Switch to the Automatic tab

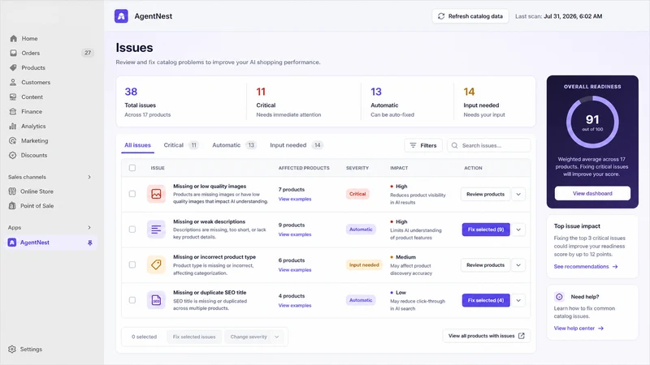click(x=234, y=145)
